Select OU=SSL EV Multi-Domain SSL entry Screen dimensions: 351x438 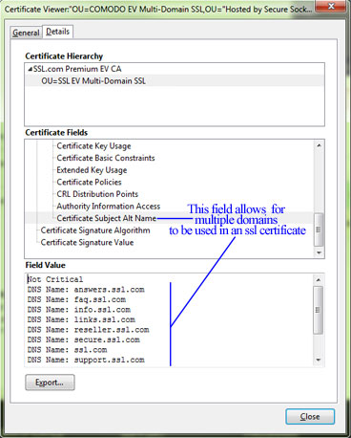pyautogui.click(x=93, y=81)
